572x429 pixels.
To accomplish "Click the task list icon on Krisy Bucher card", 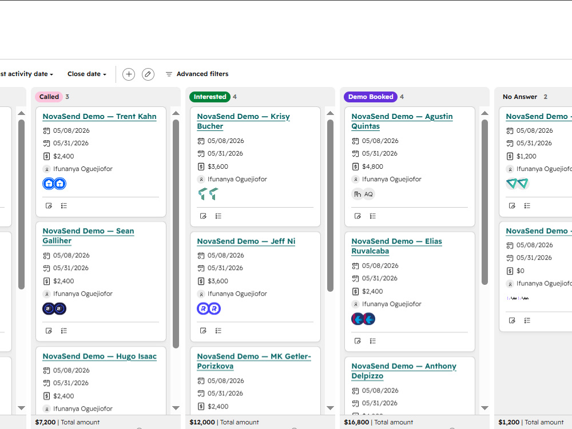I will [218, 216].
